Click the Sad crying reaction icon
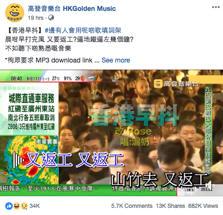Screen dimensions: 223x215 point(24,206)
